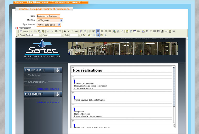
Task: Open page preview with the magnifier icon
Action: tap(105, 35)
